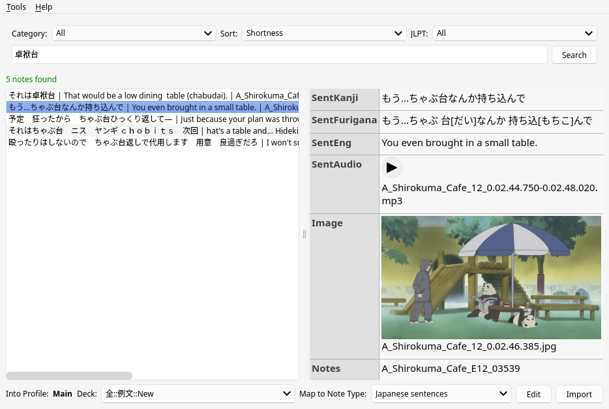Select the first result それは卓袱台
609x409 pixels.
130,95
